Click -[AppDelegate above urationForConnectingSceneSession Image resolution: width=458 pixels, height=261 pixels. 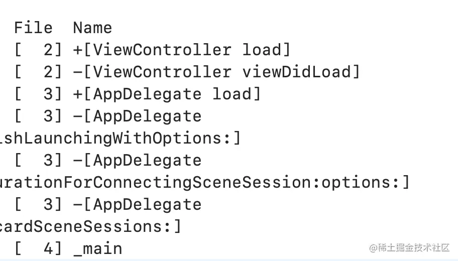137,161
